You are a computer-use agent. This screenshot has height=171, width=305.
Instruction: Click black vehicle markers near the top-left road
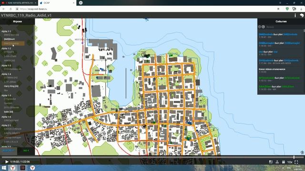tap(84, 30)
